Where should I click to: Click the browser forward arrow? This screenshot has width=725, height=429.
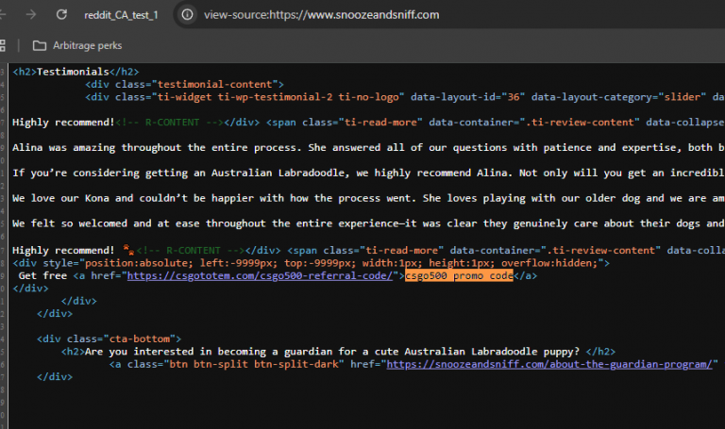click(31, 15)
